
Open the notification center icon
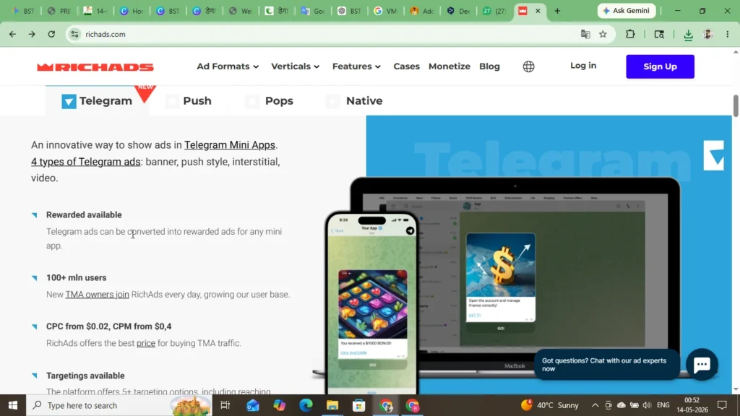722,405
